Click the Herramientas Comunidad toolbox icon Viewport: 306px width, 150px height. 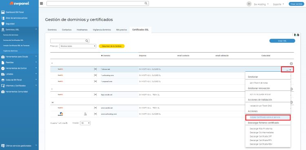3,91
